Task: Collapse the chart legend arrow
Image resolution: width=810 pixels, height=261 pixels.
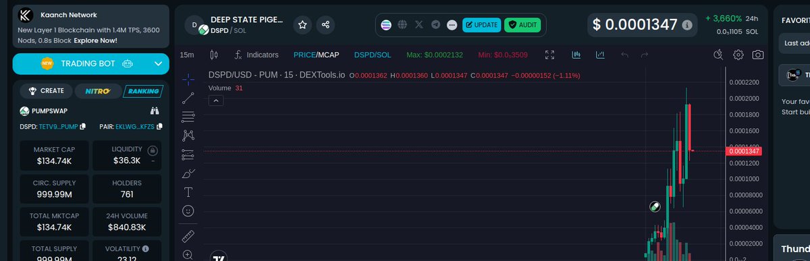Action: (215, 100)
